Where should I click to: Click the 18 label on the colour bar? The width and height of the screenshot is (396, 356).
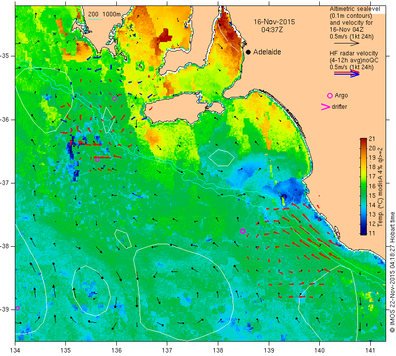pos(372,167)
